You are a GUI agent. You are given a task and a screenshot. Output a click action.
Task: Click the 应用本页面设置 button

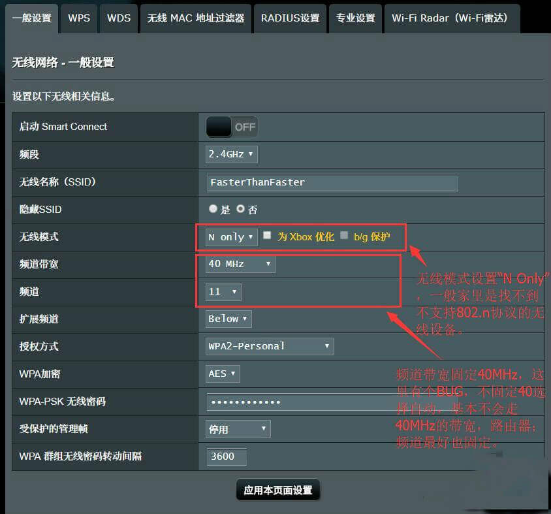coord(278,489)
